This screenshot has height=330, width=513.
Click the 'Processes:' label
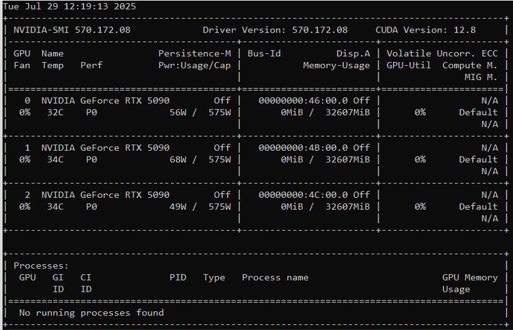[41, 266]
